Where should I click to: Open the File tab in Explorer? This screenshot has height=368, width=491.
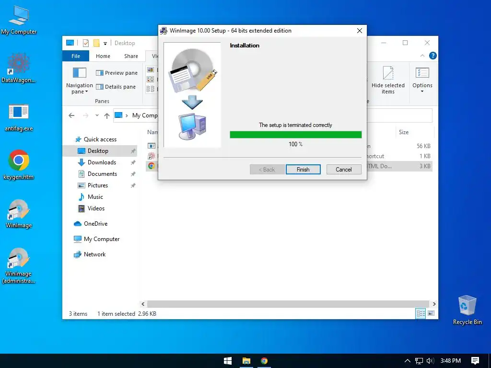click(x=76, y=56)
